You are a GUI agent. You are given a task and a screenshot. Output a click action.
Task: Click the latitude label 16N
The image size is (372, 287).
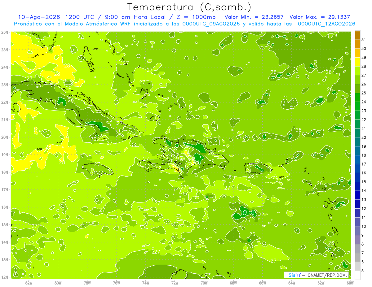click(x=5, y=207)
